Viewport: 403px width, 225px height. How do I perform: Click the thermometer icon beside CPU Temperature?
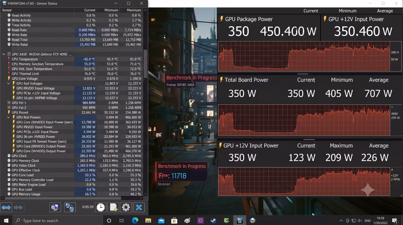click(x=9, y=59)
